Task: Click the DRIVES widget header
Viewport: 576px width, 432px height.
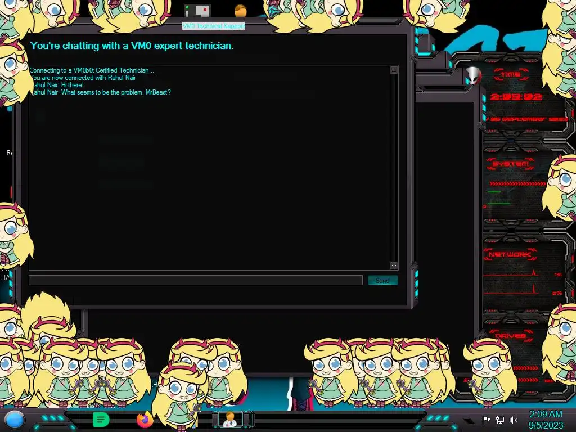Action: (x=511, y=336)
